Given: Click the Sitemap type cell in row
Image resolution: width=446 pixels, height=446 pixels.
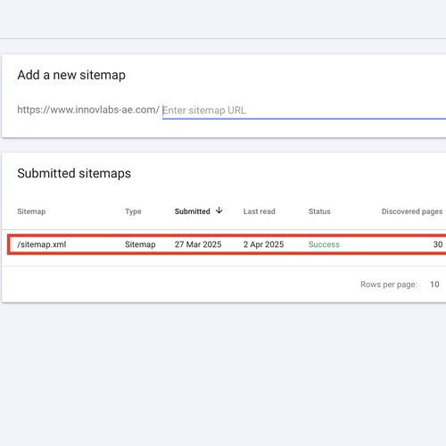Looking at the screenshot, I should (140, 244).
